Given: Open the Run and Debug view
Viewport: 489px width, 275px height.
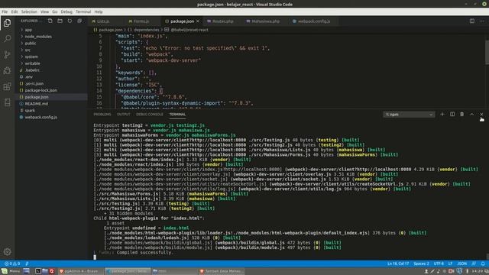Looking at the screenshot, I should [x=7, y=70].
